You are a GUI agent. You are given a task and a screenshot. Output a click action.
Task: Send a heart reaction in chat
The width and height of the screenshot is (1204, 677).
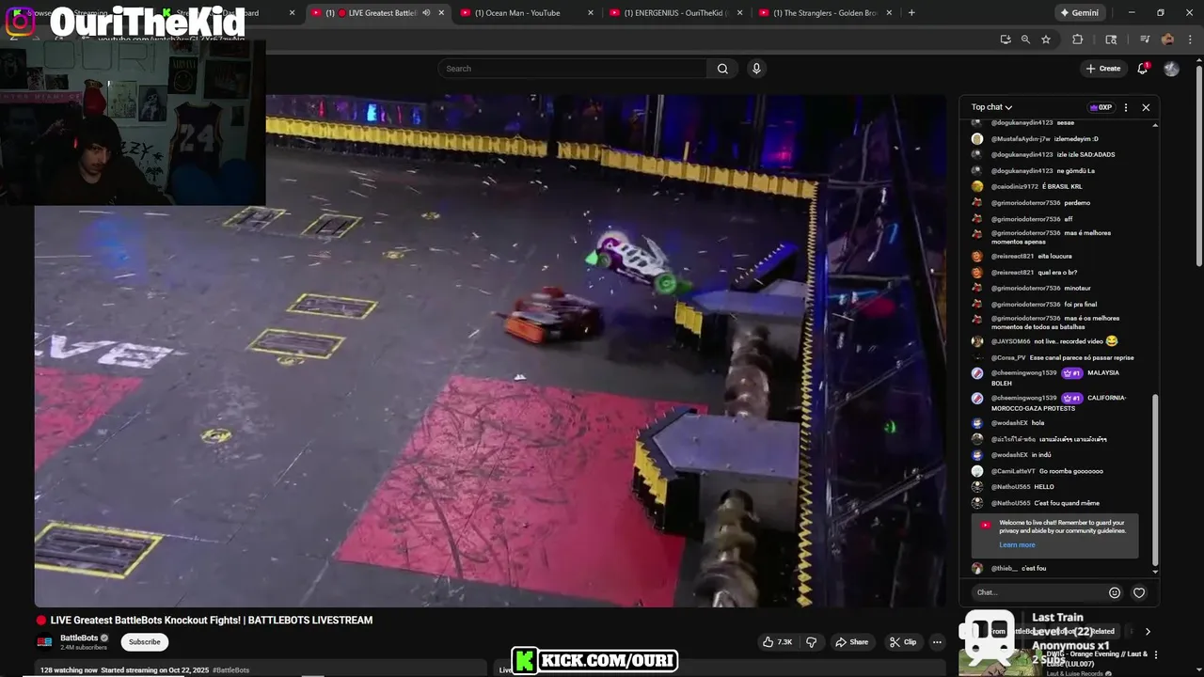[x=1139, y=592]
